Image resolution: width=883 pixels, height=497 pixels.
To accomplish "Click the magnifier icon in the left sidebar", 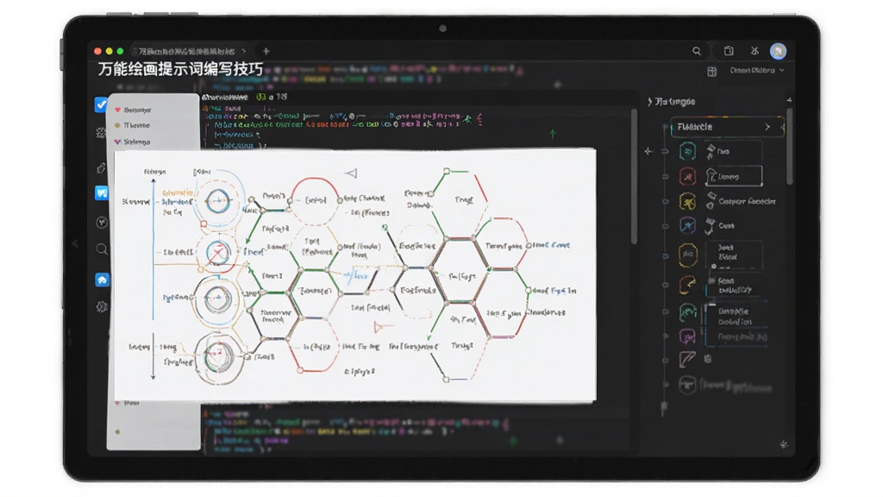I will [x=102, y=249].
